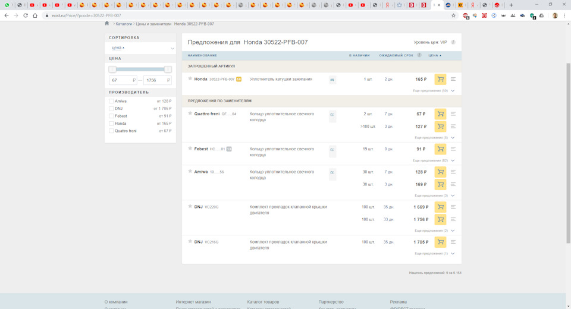This screenshot has width=571, height=309.
Task: Sort by 'Наименование' column header
Action: (202, 55)
